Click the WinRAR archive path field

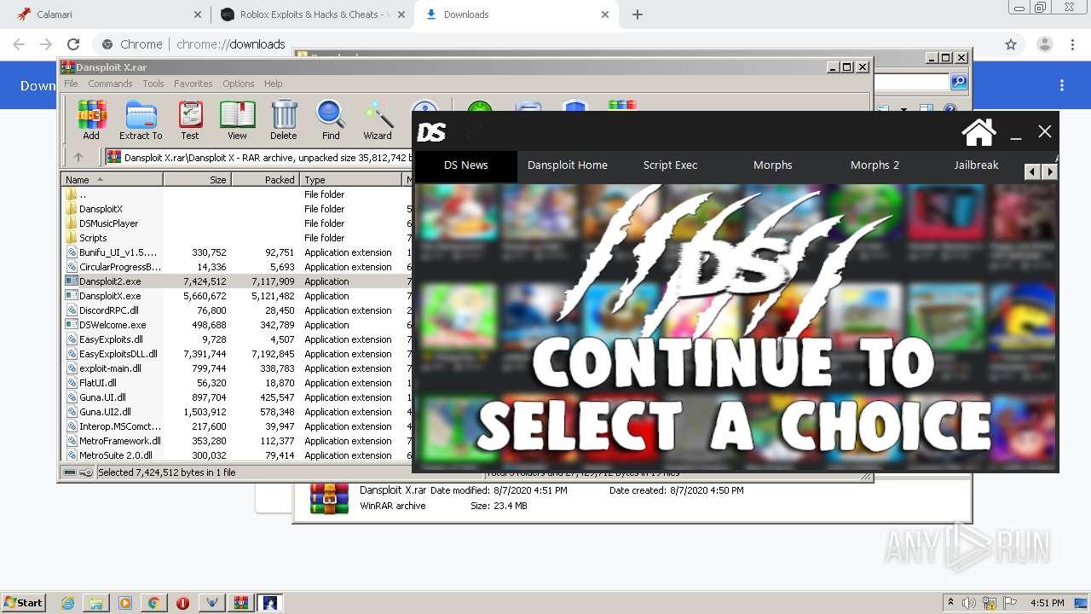[258, 157]
